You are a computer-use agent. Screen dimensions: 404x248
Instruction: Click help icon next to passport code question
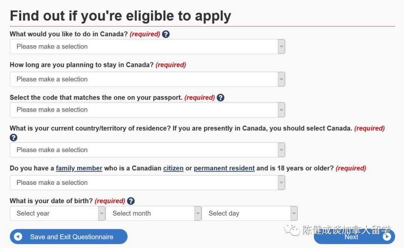click(221, 97)
